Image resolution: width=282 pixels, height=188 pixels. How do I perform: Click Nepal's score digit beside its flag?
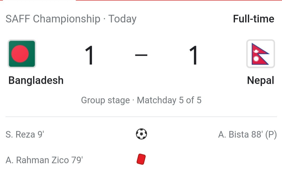coord(193,55)
